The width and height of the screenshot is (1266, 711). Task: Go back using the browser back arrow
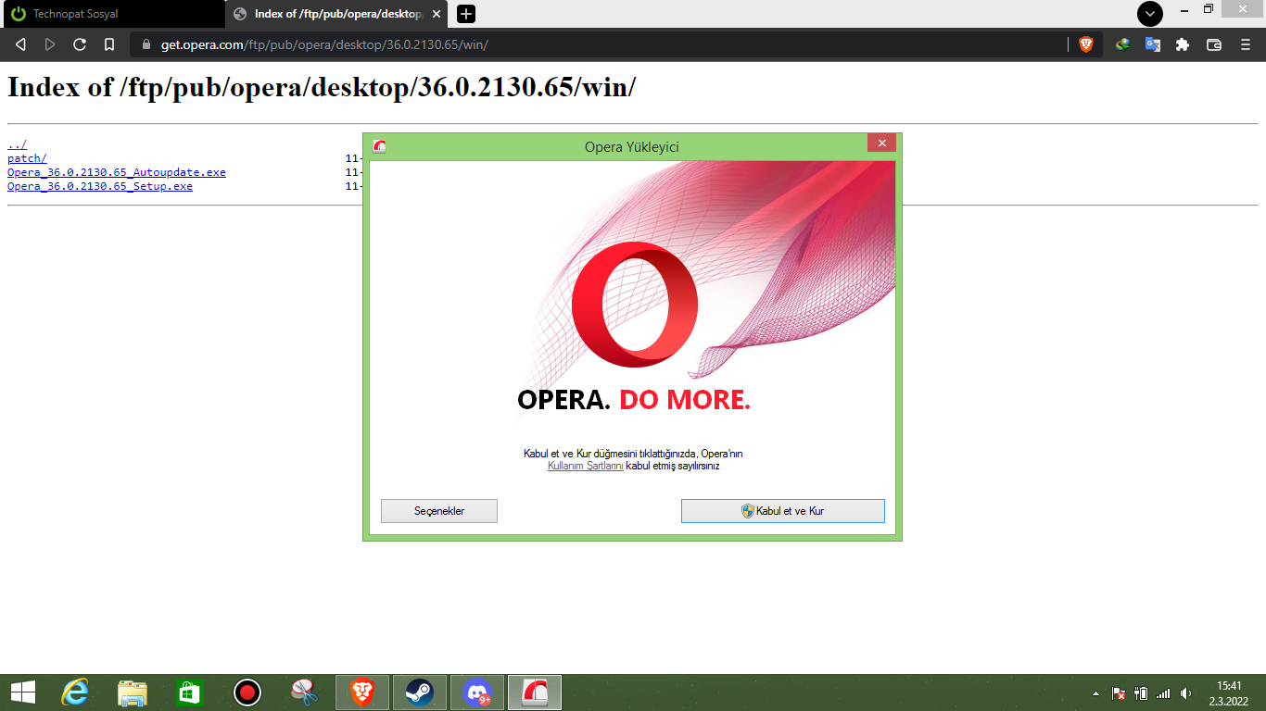21,44
